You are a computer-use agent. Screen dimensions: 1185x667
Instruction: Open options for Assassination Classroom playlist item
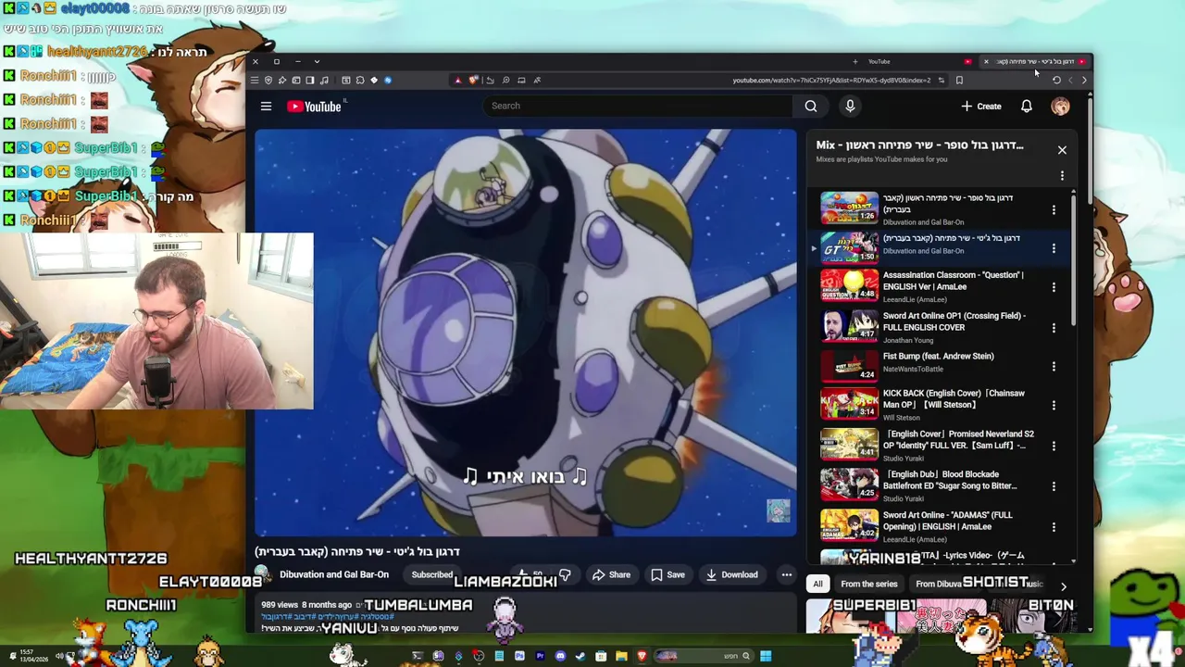coord(1054,287)
